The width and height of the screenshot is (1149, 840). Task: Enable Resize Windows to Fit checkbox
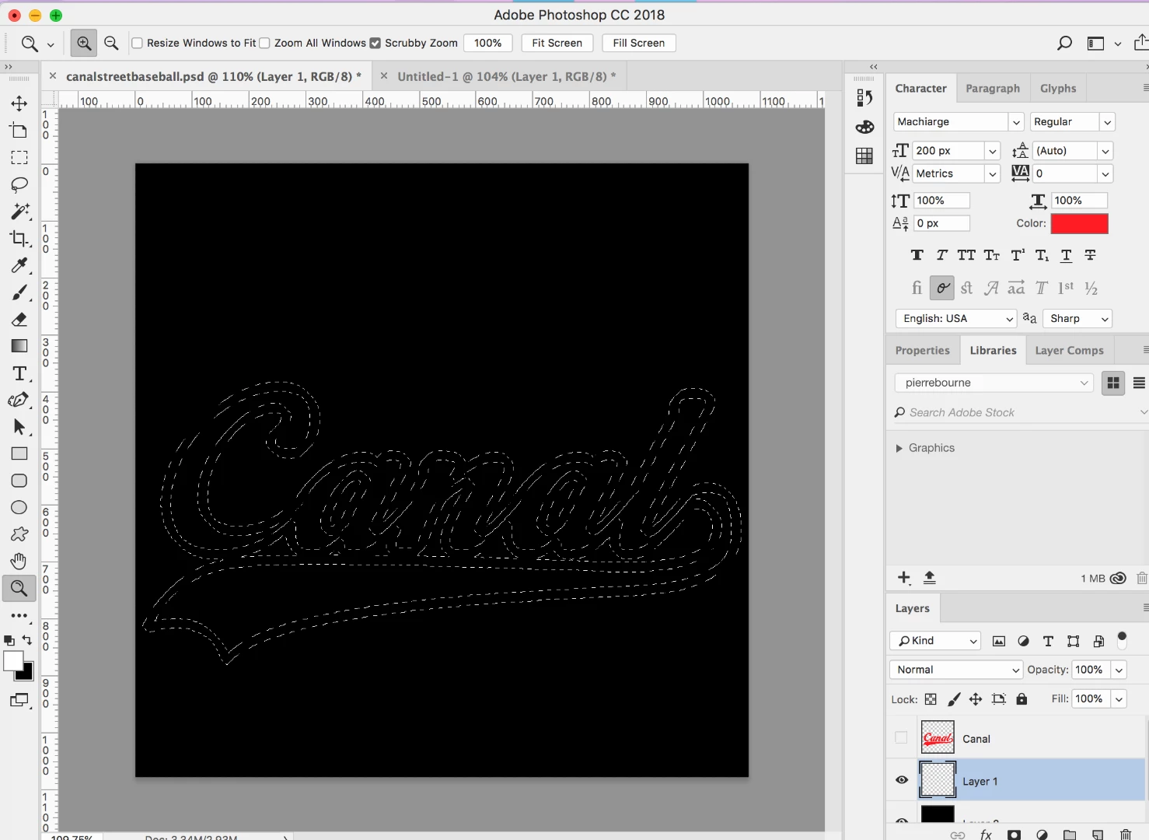point(138,44)
